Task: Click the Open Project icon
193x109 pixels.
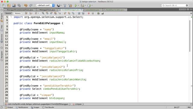Action: click(x=14, y=5)
